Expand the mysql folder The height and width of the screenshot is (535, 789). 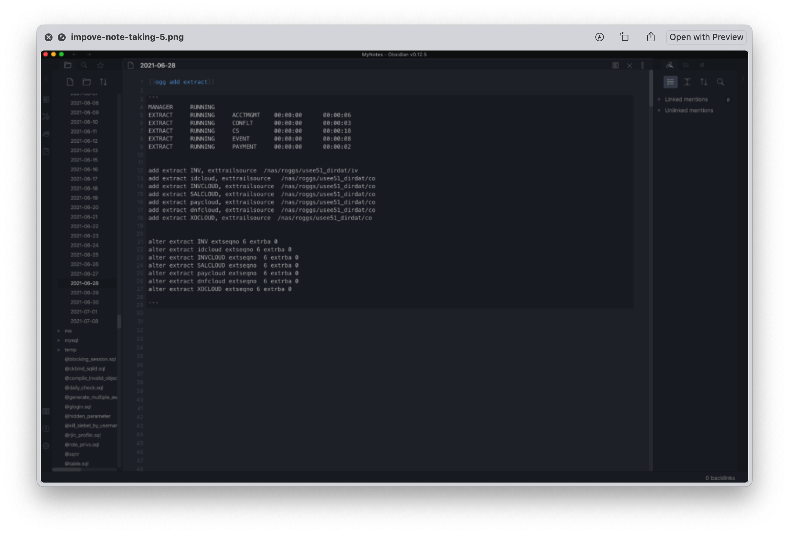point(71,340)
